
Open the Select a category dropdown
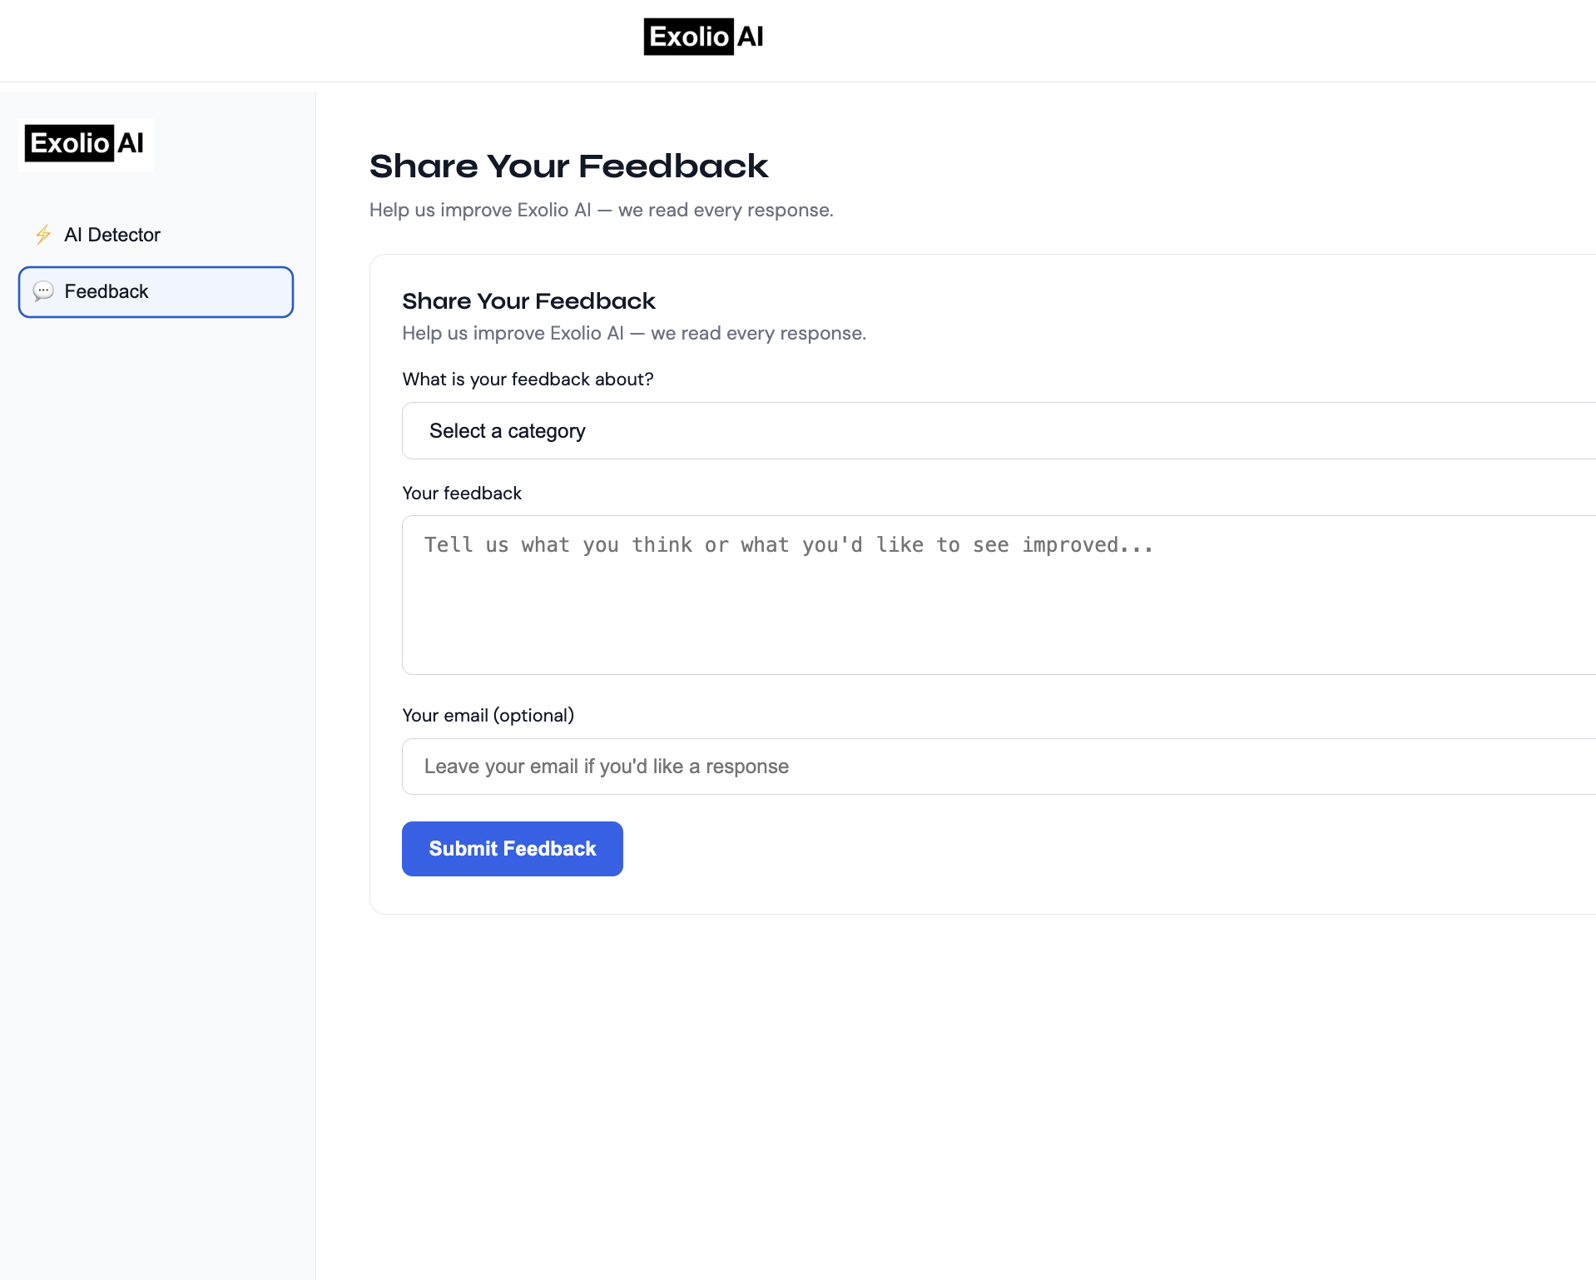pos(999,431)
